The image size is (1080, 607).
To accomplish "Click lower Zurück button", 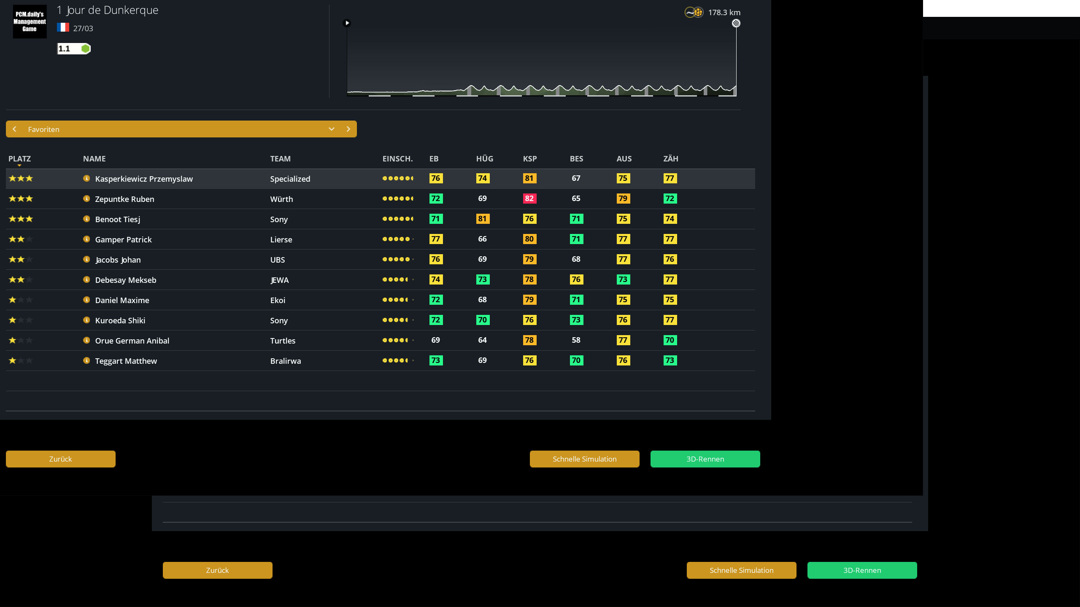I will [218, 570].
